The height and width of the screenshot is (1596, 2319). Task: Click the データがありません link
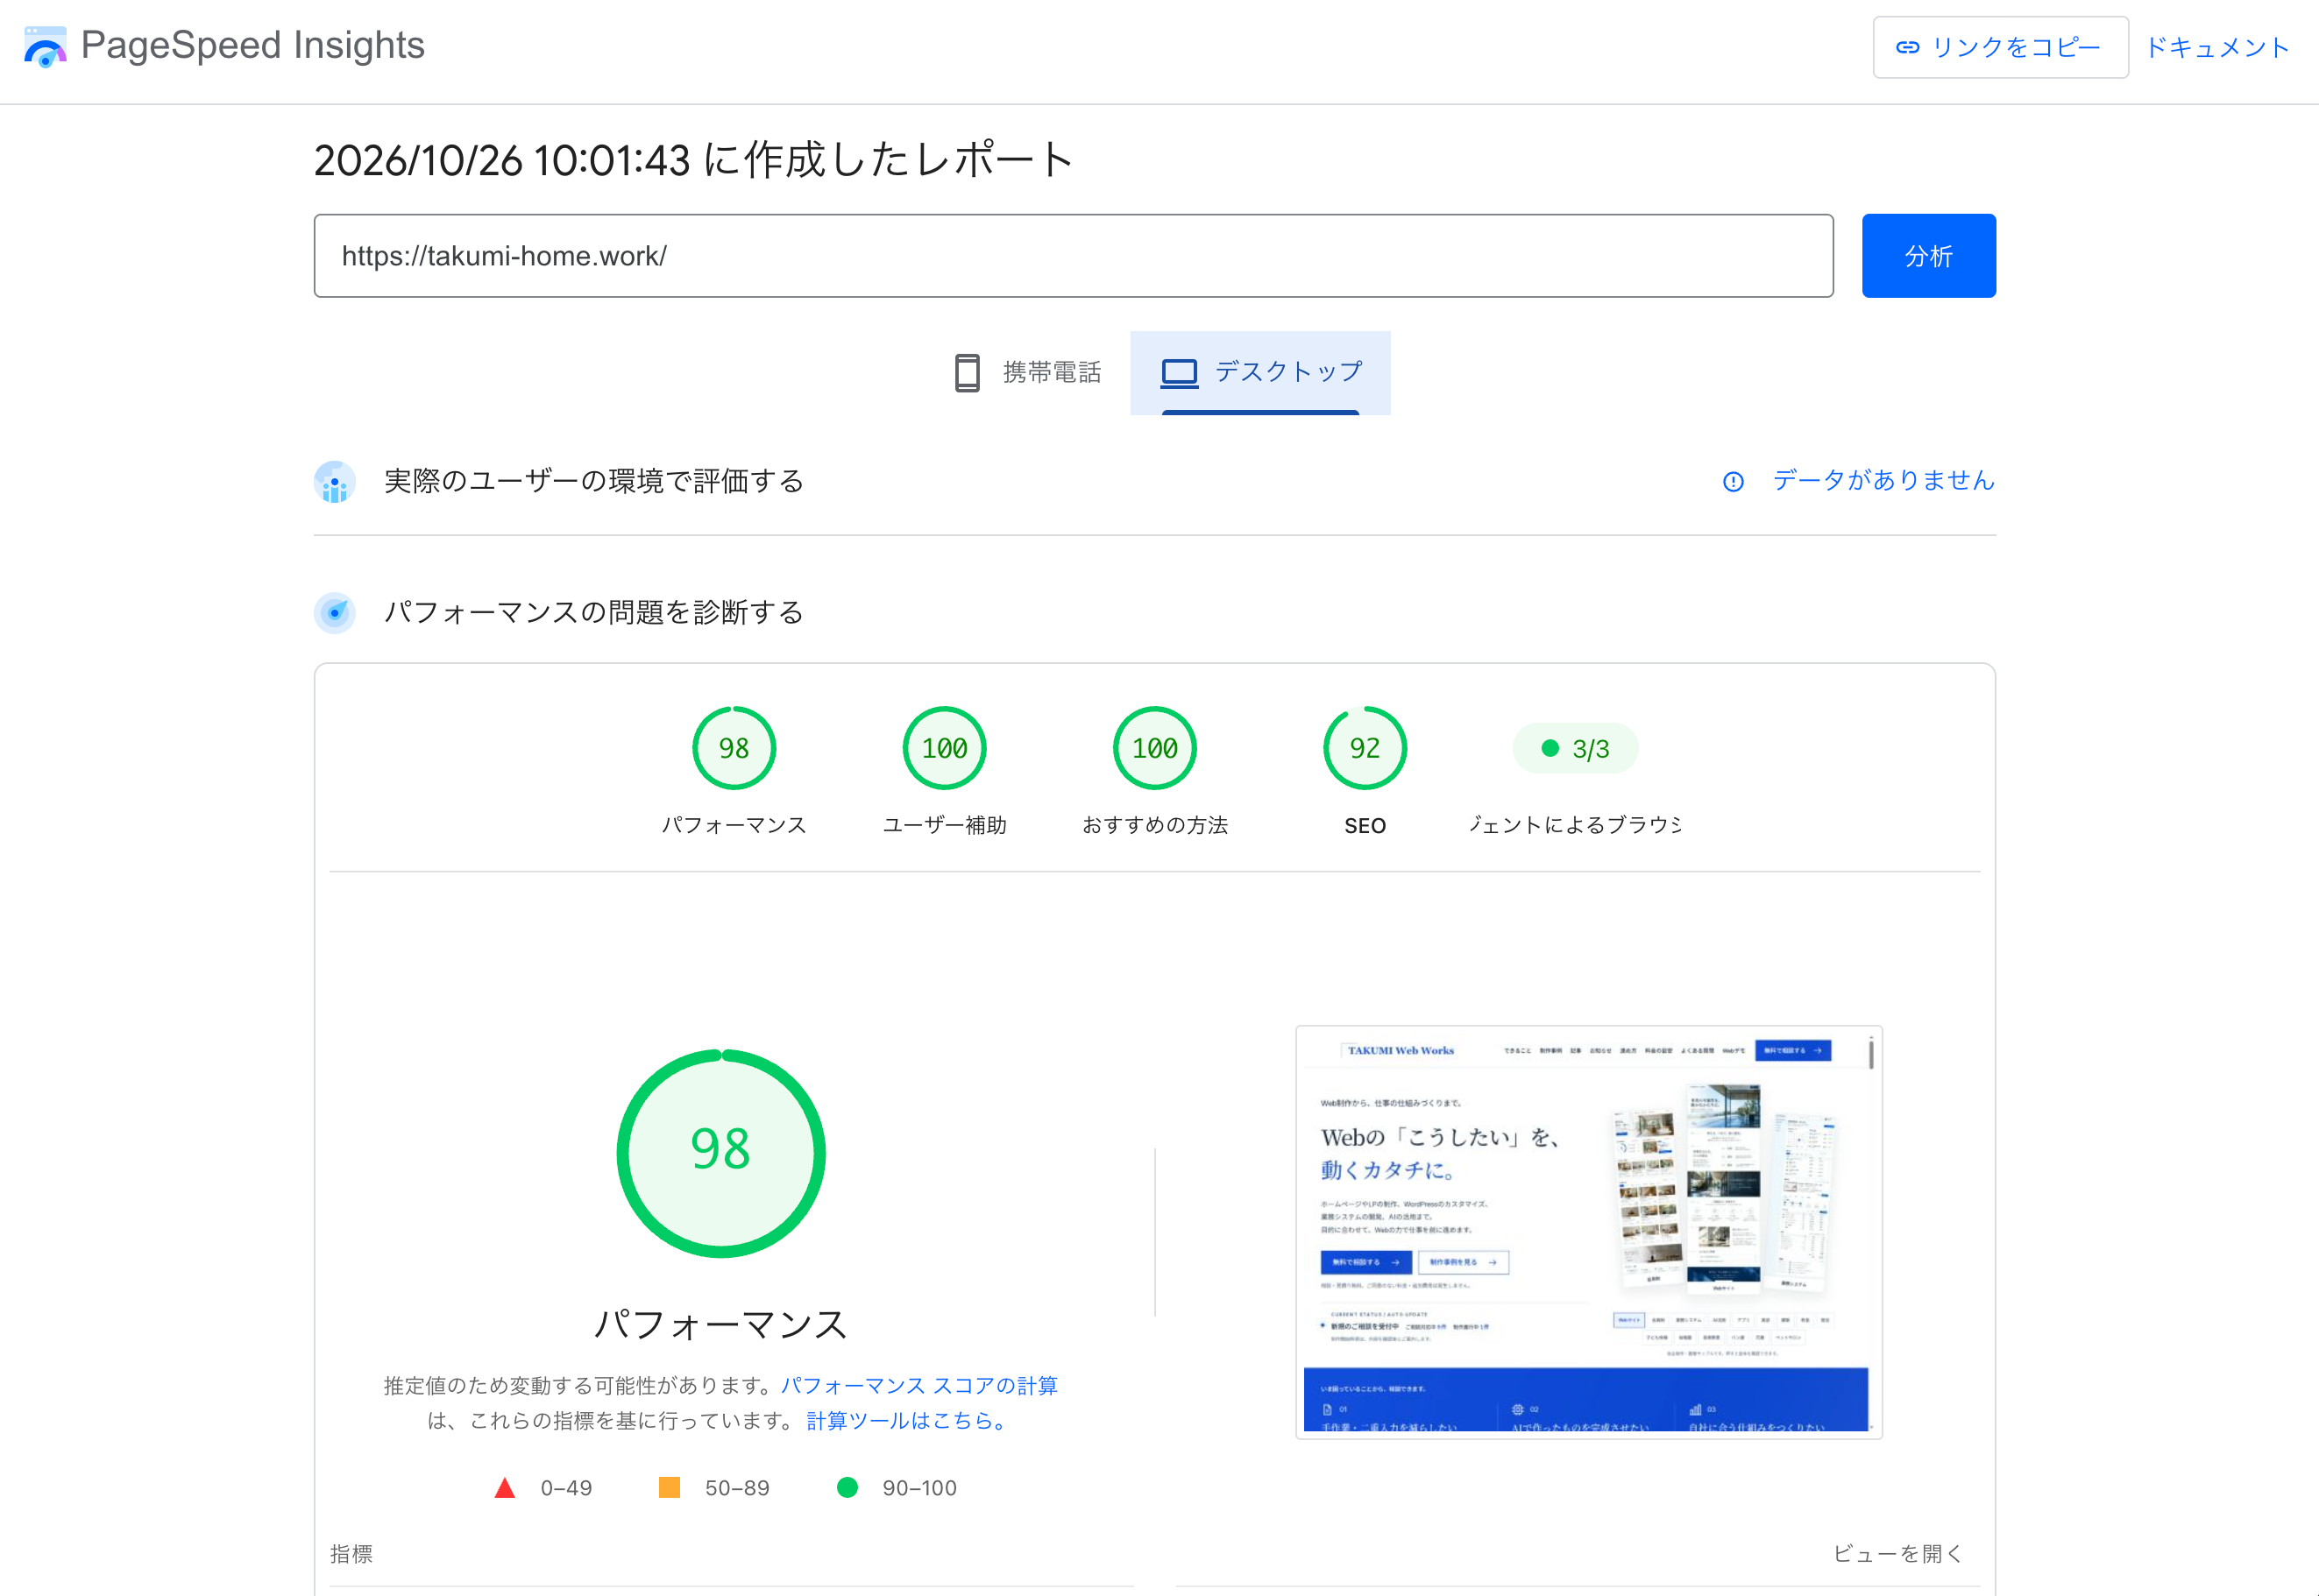(1883, 481)
